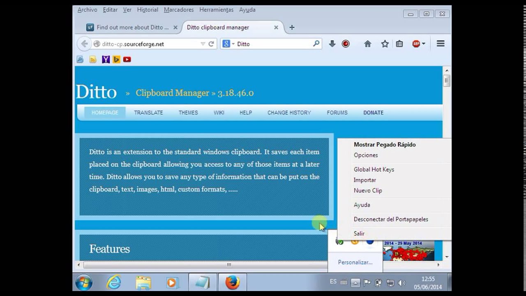
Task: Open downloads via the down arrow icon
Action: [x=332, y=44]
